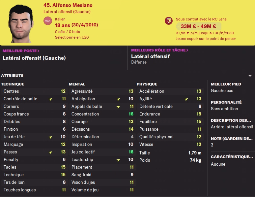Select the Tacles attribute row
The width and height of the screenshot is (255, 197).
(35, 167)
